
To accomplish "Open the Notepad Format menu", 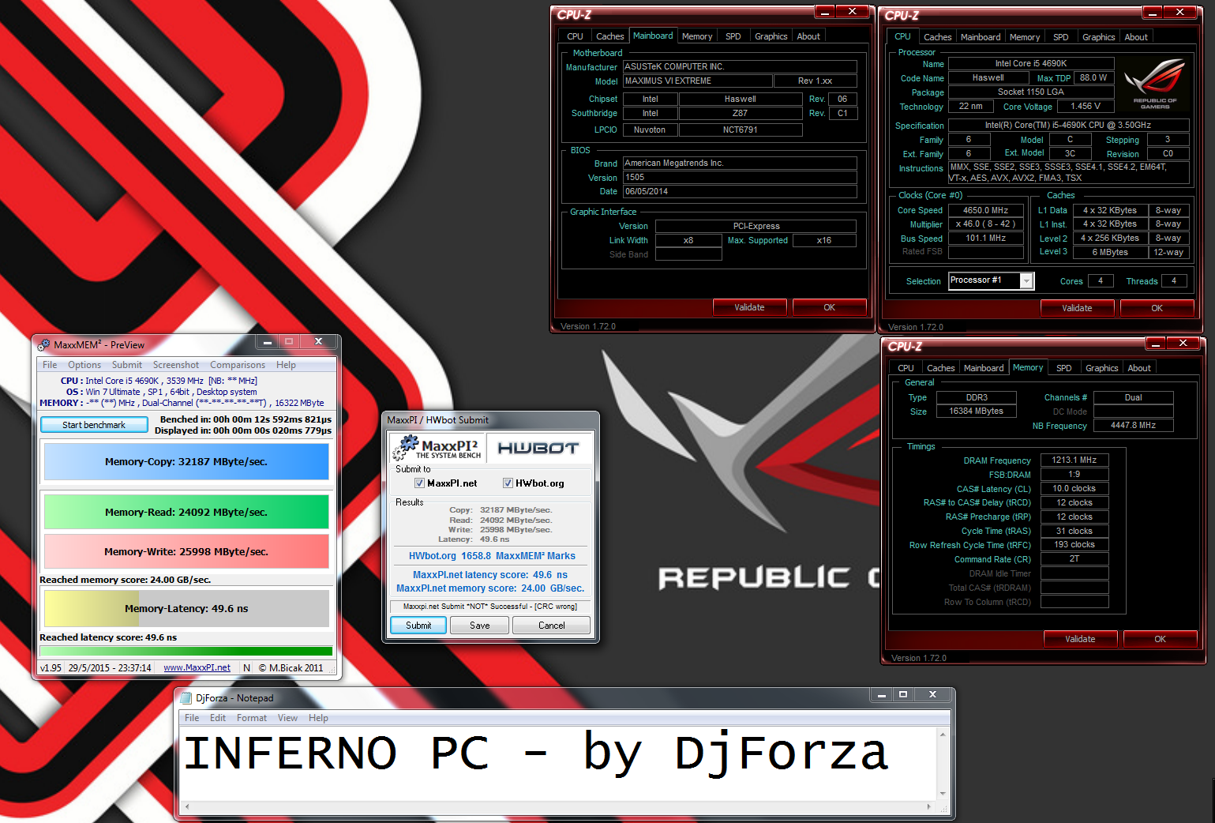I will pyautogui.click(x=252, y=718).
